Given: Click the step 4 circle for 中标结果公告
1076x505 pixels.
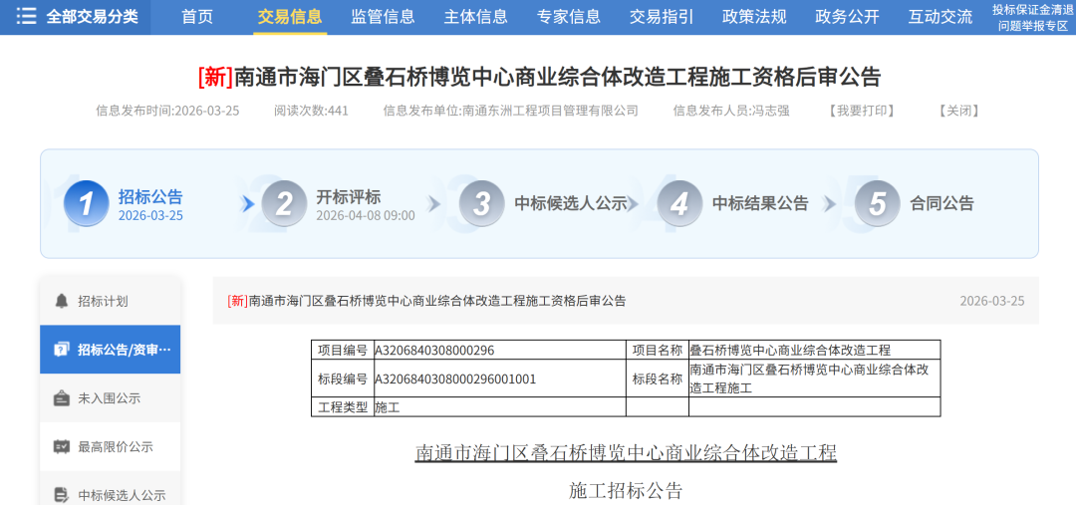Looking at the screenshot, I should 679,203.
